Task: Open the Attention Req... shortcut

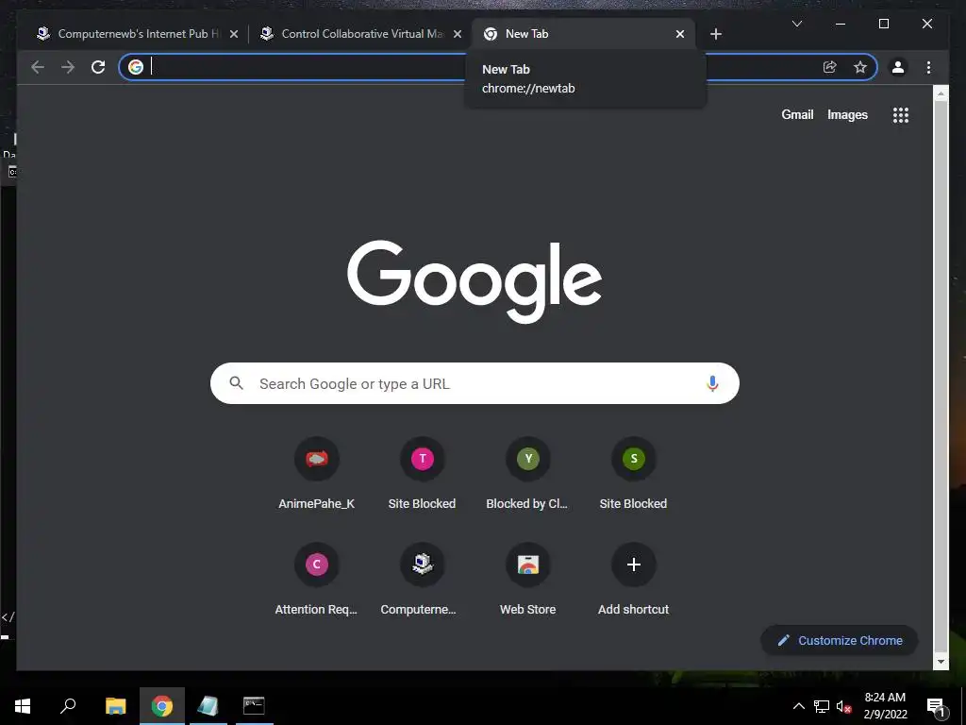Action: 317,580
